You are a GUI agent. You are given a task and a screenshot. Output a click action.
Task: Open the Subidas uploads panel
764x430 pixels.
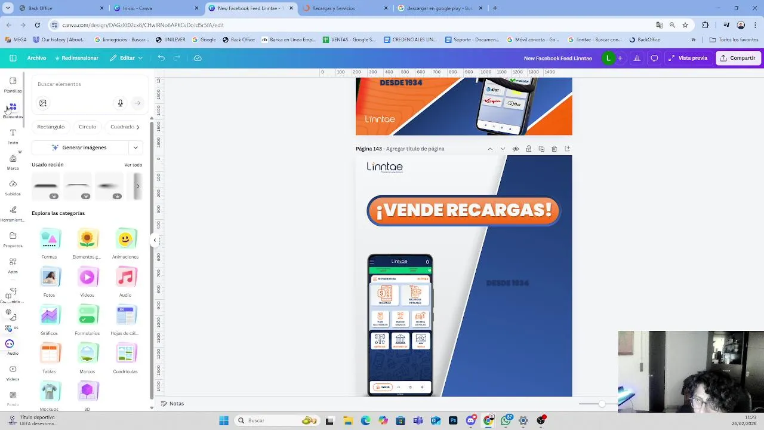point(13,188)
